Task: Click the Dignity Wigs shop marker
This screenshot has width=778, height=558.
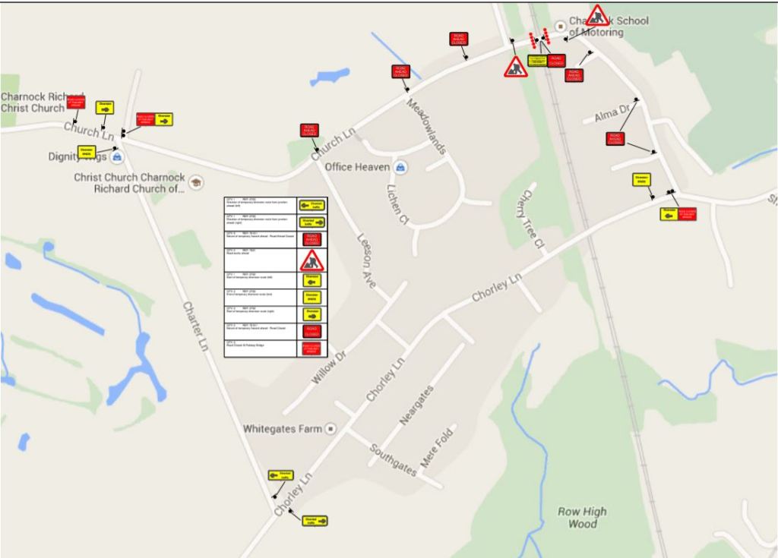Action: coord(117,157)
